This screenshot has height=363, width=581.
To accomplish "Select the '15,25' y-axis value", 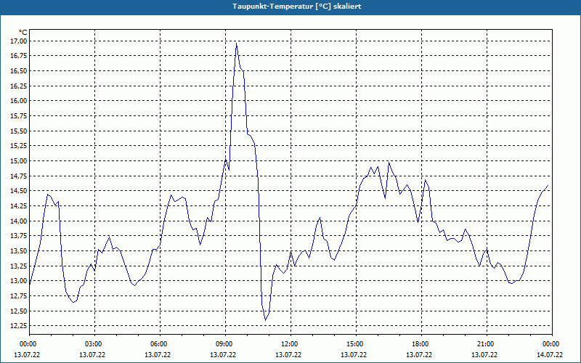I will click(x=19, y=146).
